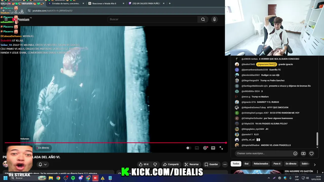Select the Para ti filter chip
This screenshot has width=324, height=182.
click(277, 164)
